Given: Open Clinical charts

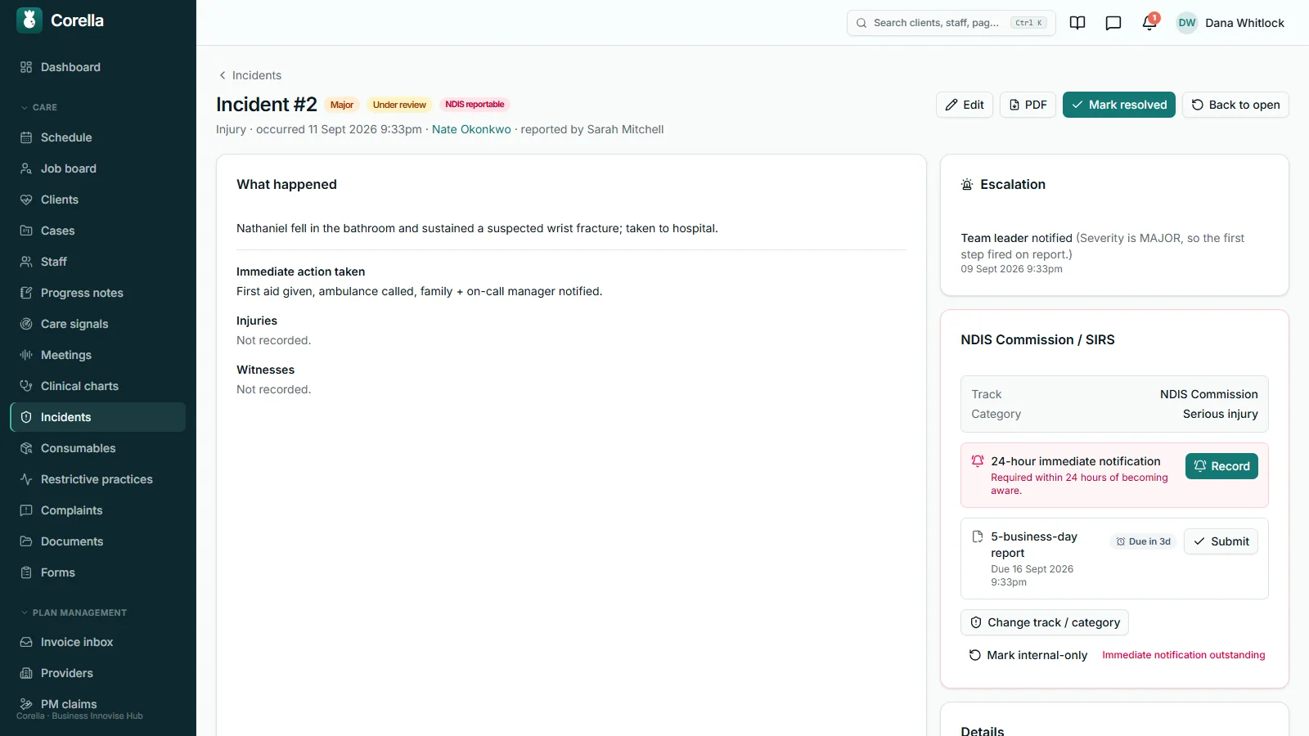Looking at the screenshot, I should (x=98, y=386).
